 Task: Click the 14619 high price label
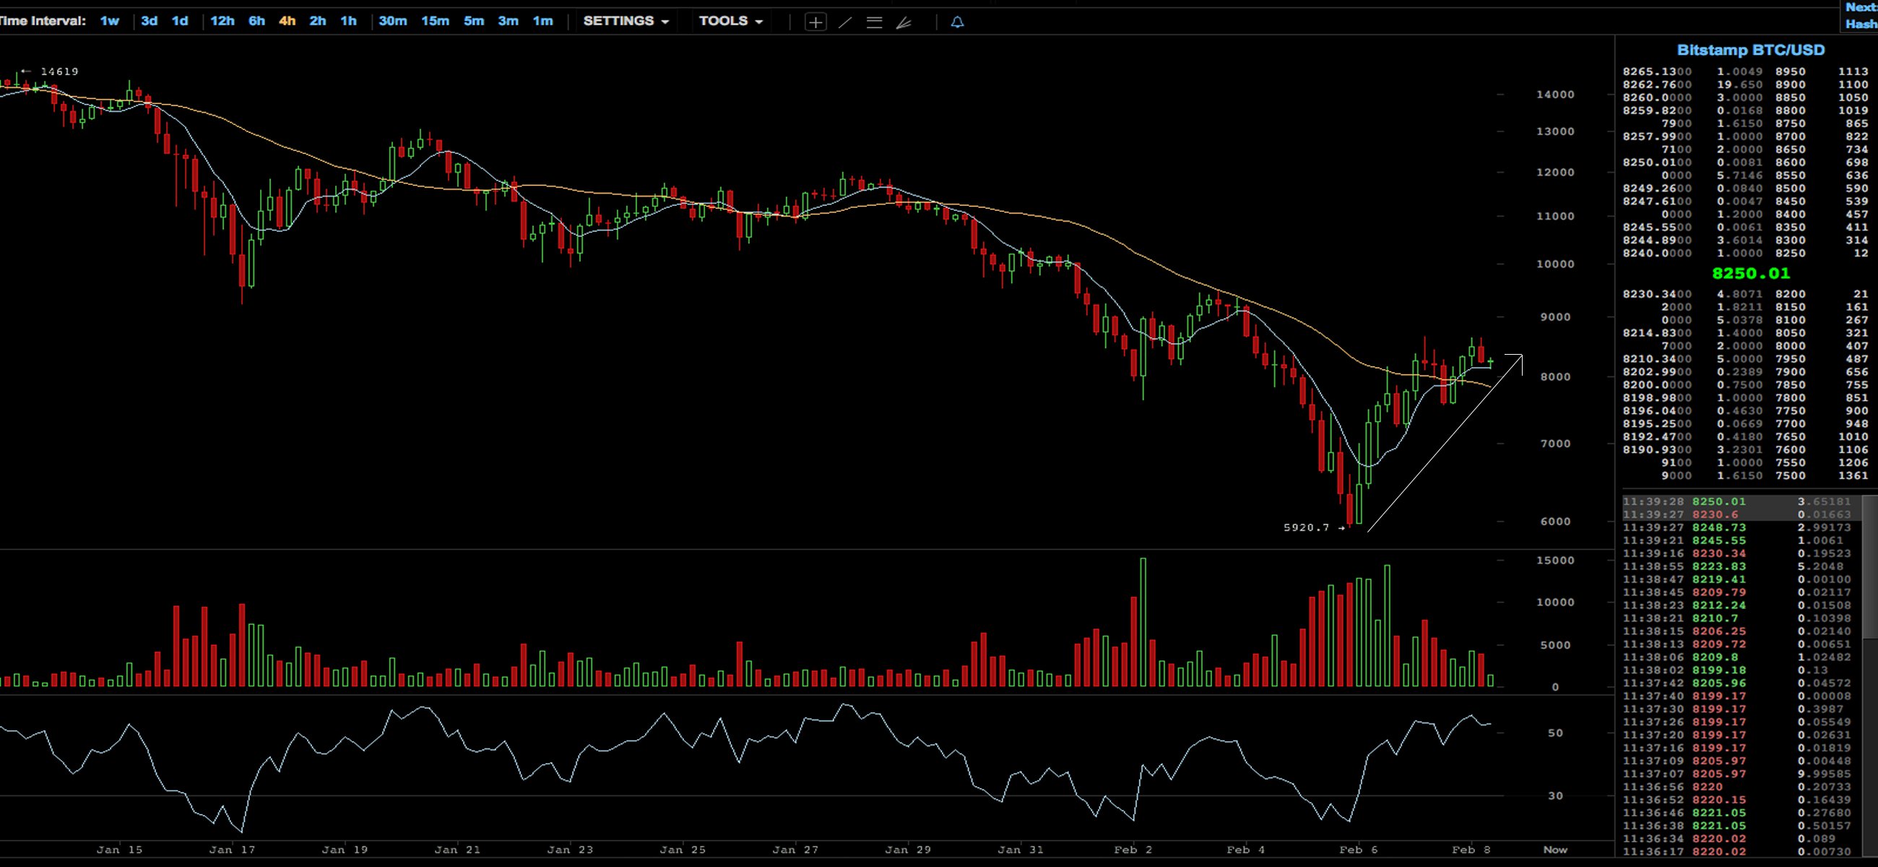pyautogui.click(x=59, y=72)
